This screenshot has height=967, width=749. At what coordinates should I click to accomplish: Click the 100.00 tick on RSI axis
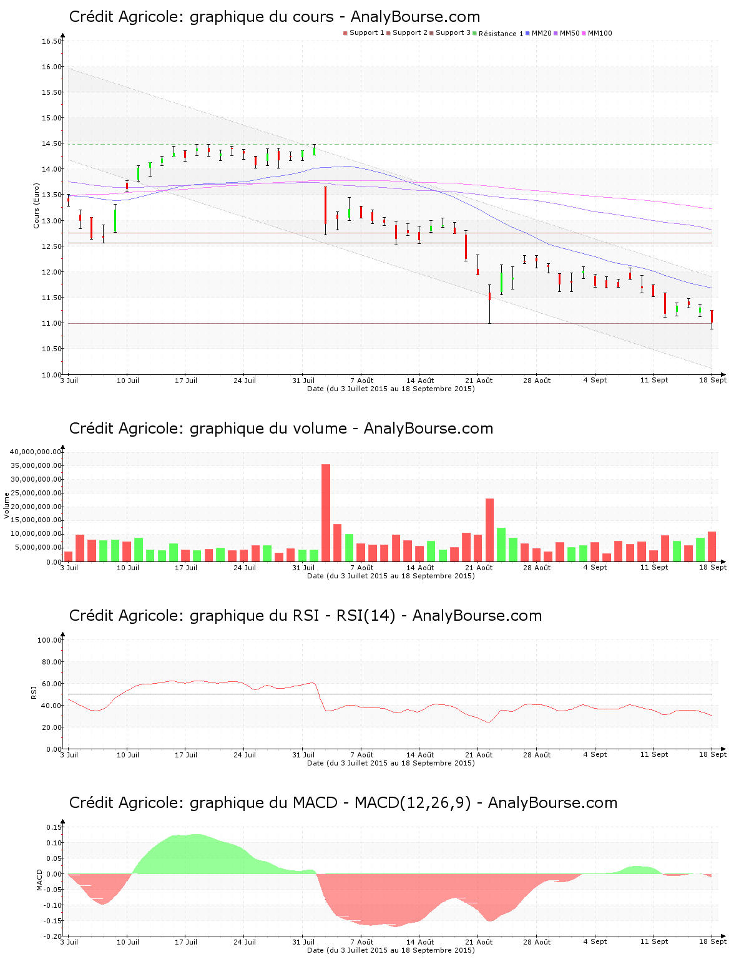click(50, 640)
